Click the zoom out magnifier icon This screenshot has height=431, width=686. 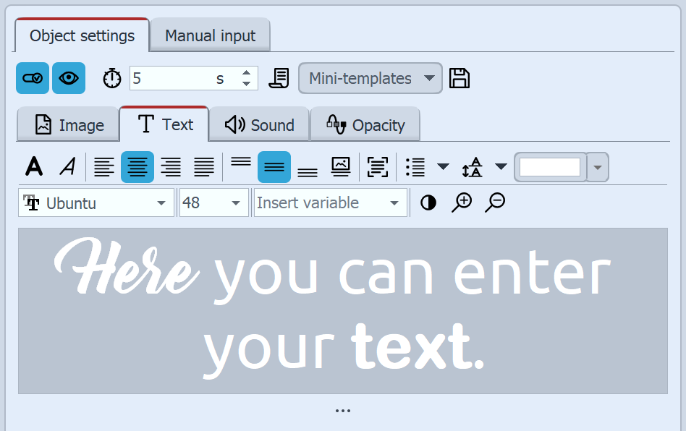coord(494,202)
